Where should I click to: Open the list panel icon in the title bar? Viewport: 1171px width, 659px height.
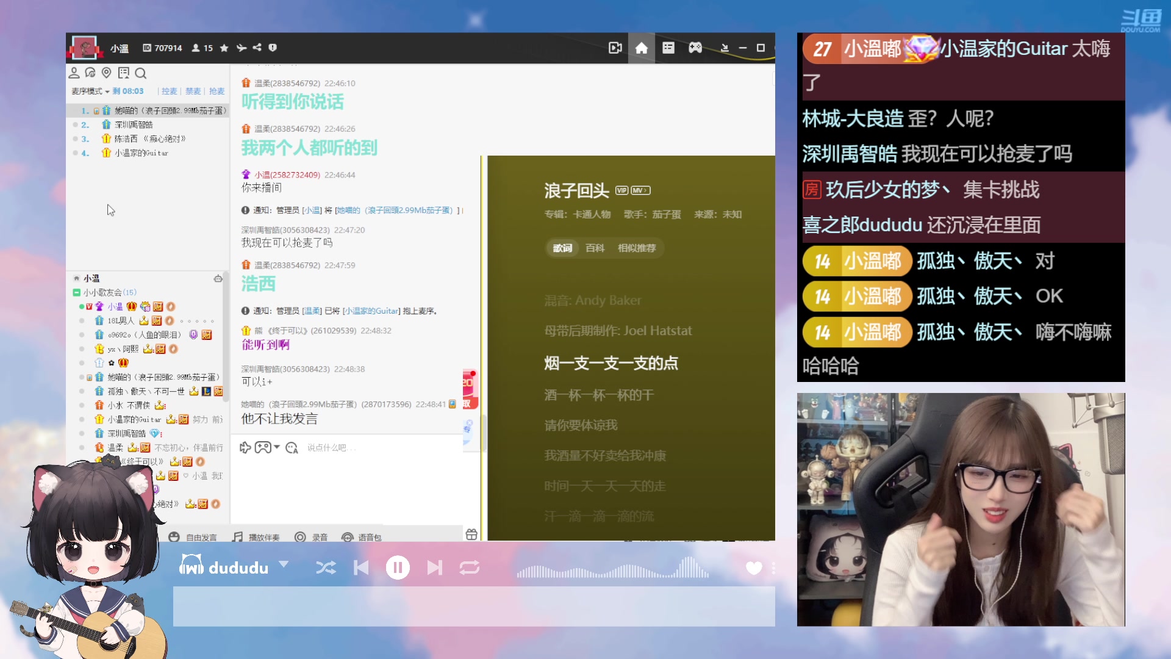pyautogui.click(x=668, y=48)
